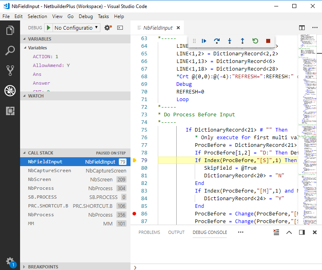The image size is (322, 270).
Task: Step Over in debug toolbar
Action: (217, 41)
